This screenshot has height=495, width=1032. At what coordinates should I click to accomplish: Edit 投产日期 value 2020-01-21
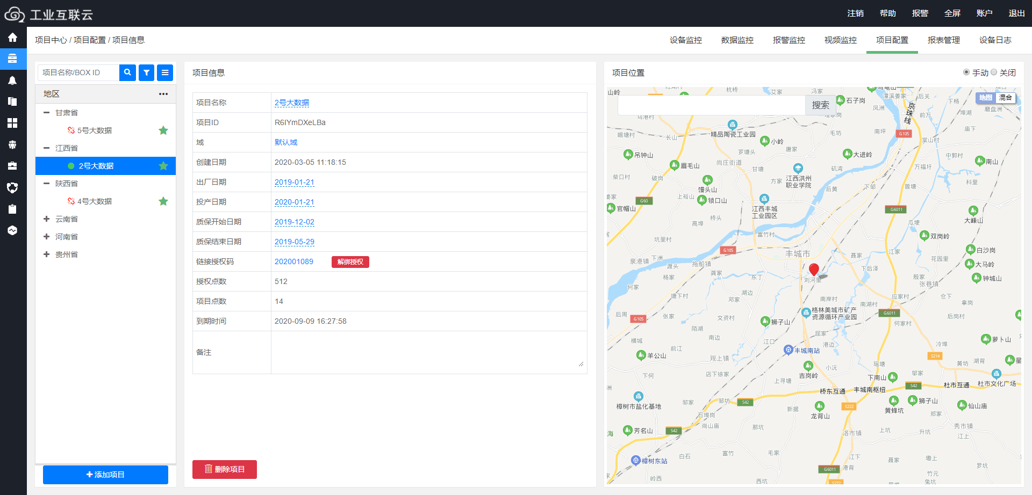point(295,202)
